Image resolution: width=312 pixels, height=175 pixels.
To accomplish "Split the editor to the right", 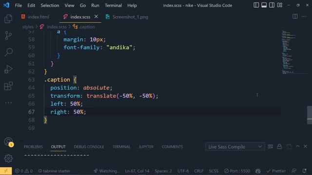I will pyautogui.click(x=295, y=17).
